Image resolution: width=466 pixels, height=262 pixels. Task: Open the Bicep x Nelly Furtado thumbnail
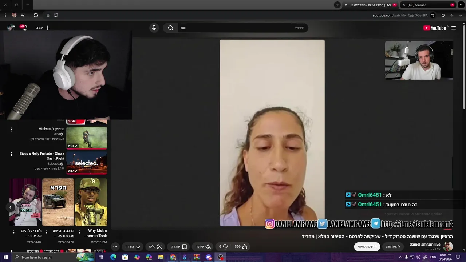[x=87, y=163]
